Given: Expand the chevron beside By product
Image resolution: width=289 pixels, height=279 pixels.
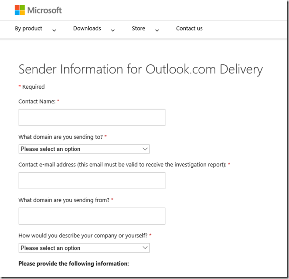Looking at the screenshot, I should pos(54,30).
